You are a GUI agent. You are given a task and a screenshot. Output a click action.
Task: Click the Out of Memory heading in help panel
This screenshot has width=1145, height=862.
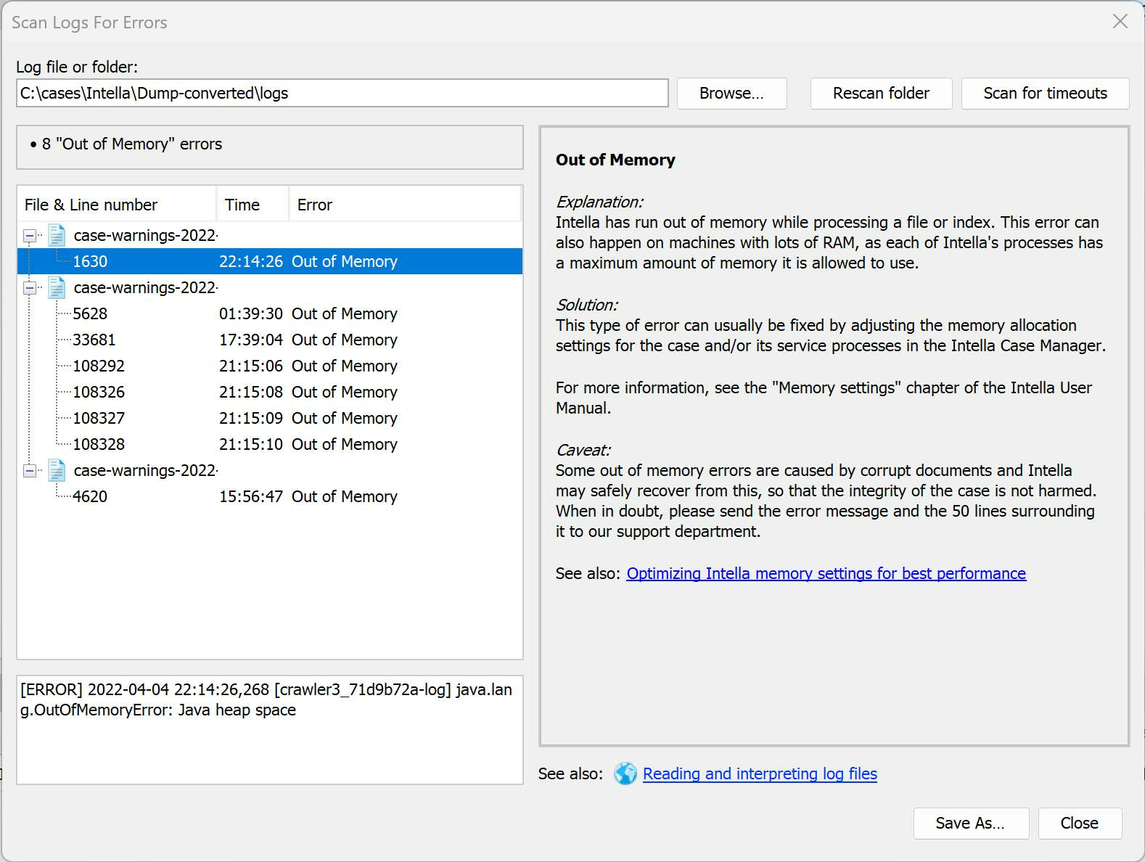coord(615,160)
